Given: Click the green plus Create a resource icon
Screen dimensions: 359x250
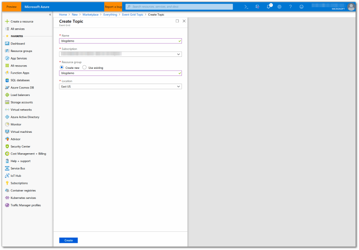Looking at the screenshot, I should 7,21.
